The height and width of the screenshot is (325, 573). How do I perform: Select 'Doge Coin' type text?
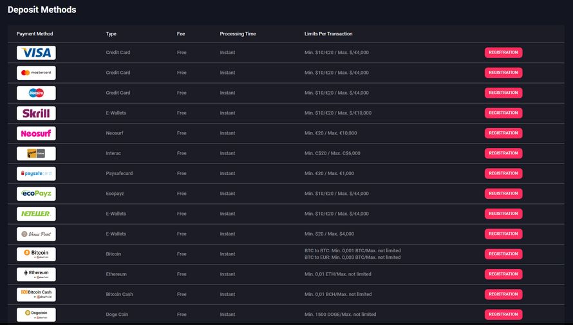117,315
